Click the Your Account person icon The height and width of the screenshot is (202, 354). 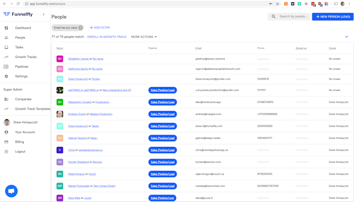(x=6, y=132)
